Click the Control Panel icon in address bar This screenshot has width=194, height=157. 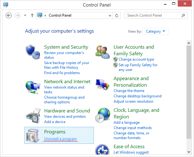[40, 15]
